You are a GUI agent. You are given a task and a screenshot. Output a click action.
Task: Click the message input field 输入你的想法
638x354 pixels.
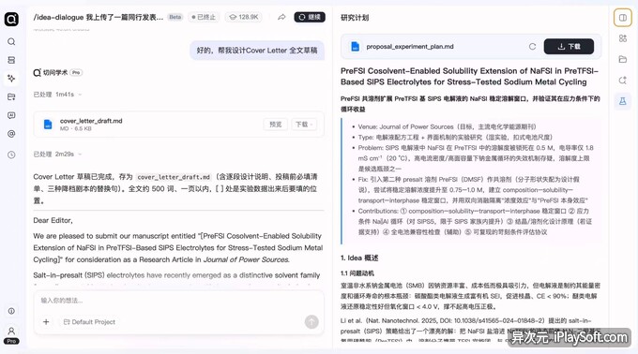(178, 301)
